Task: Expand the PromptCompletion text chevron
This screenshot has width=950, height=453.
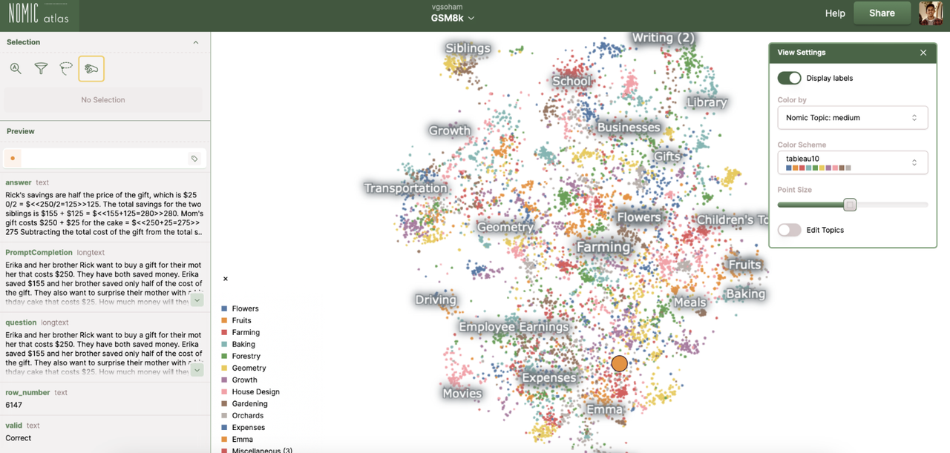Action: (x=197, y=300)
